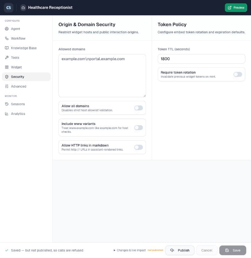
Task: Click the floppy disk icon on Save
Action: coord(227,250)
